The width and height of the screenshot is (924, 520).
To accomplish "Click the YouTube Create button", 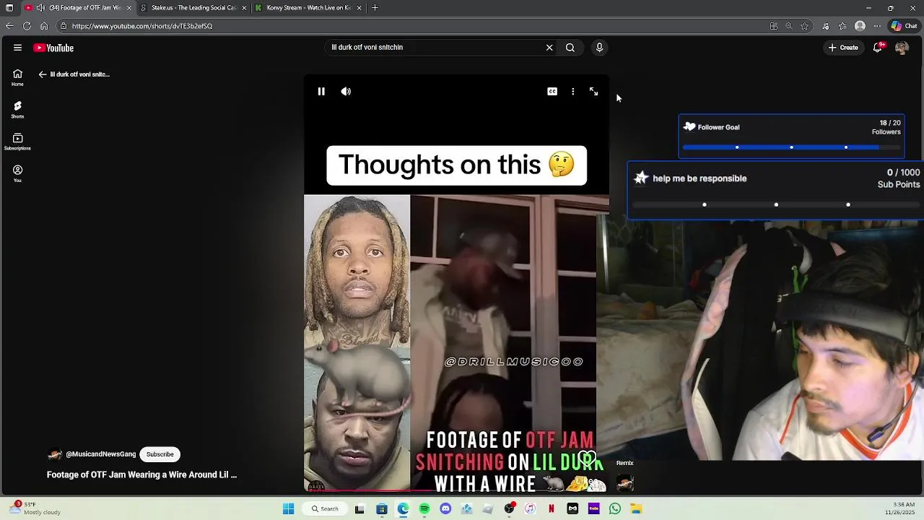I will [x=843, y=48].
